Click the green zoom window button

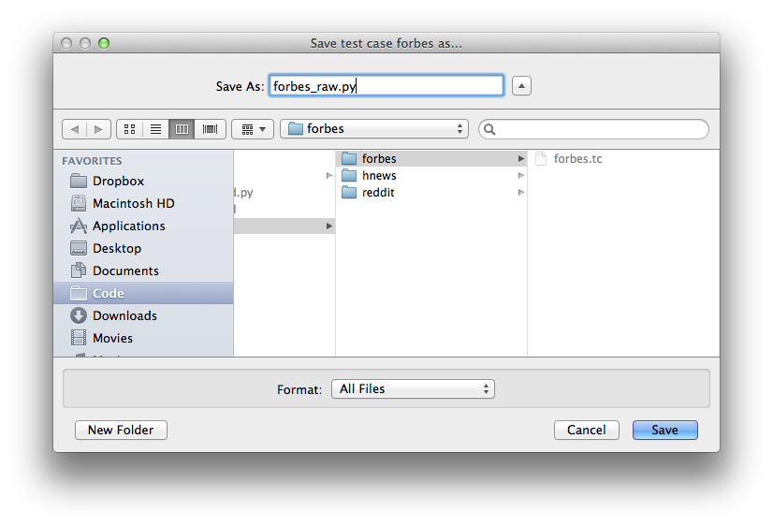[x=104, y=43]
